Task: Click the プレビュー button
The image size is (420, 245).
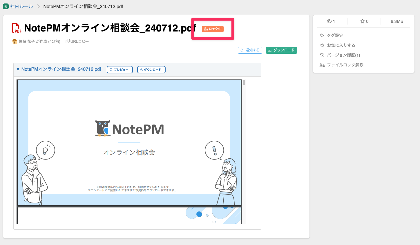Action: (x=120, y=70)
